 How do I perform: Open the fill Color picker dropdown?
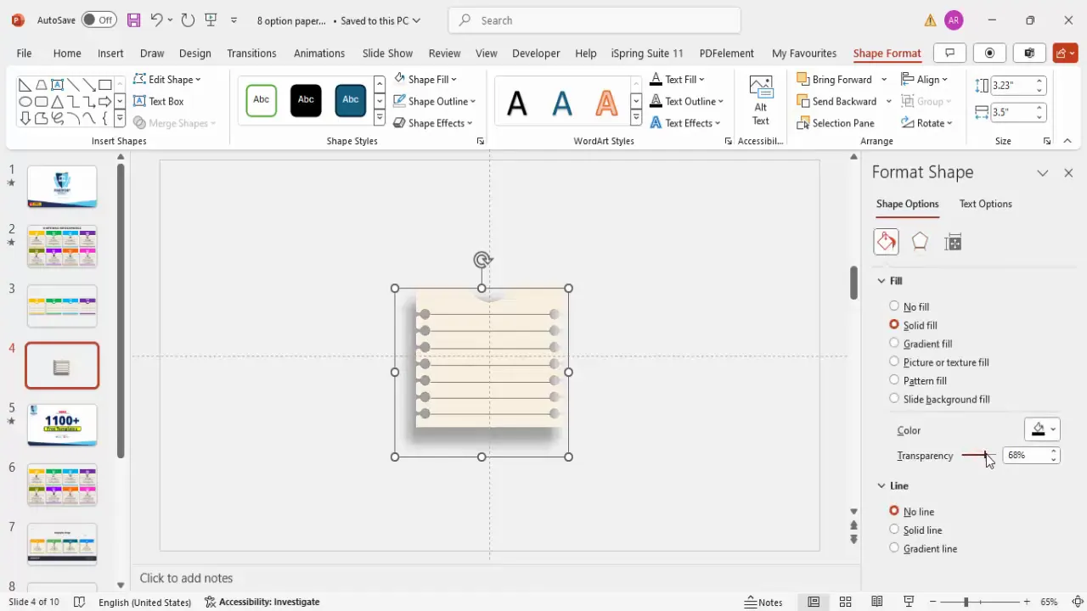click(x=1042, y=429)
